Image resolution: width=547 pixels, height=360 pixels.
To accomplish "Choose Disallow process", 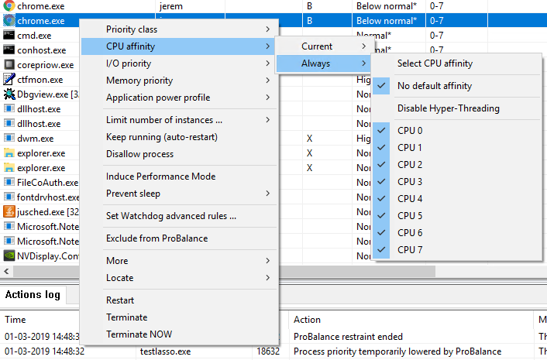I will (x=179, y=154).
